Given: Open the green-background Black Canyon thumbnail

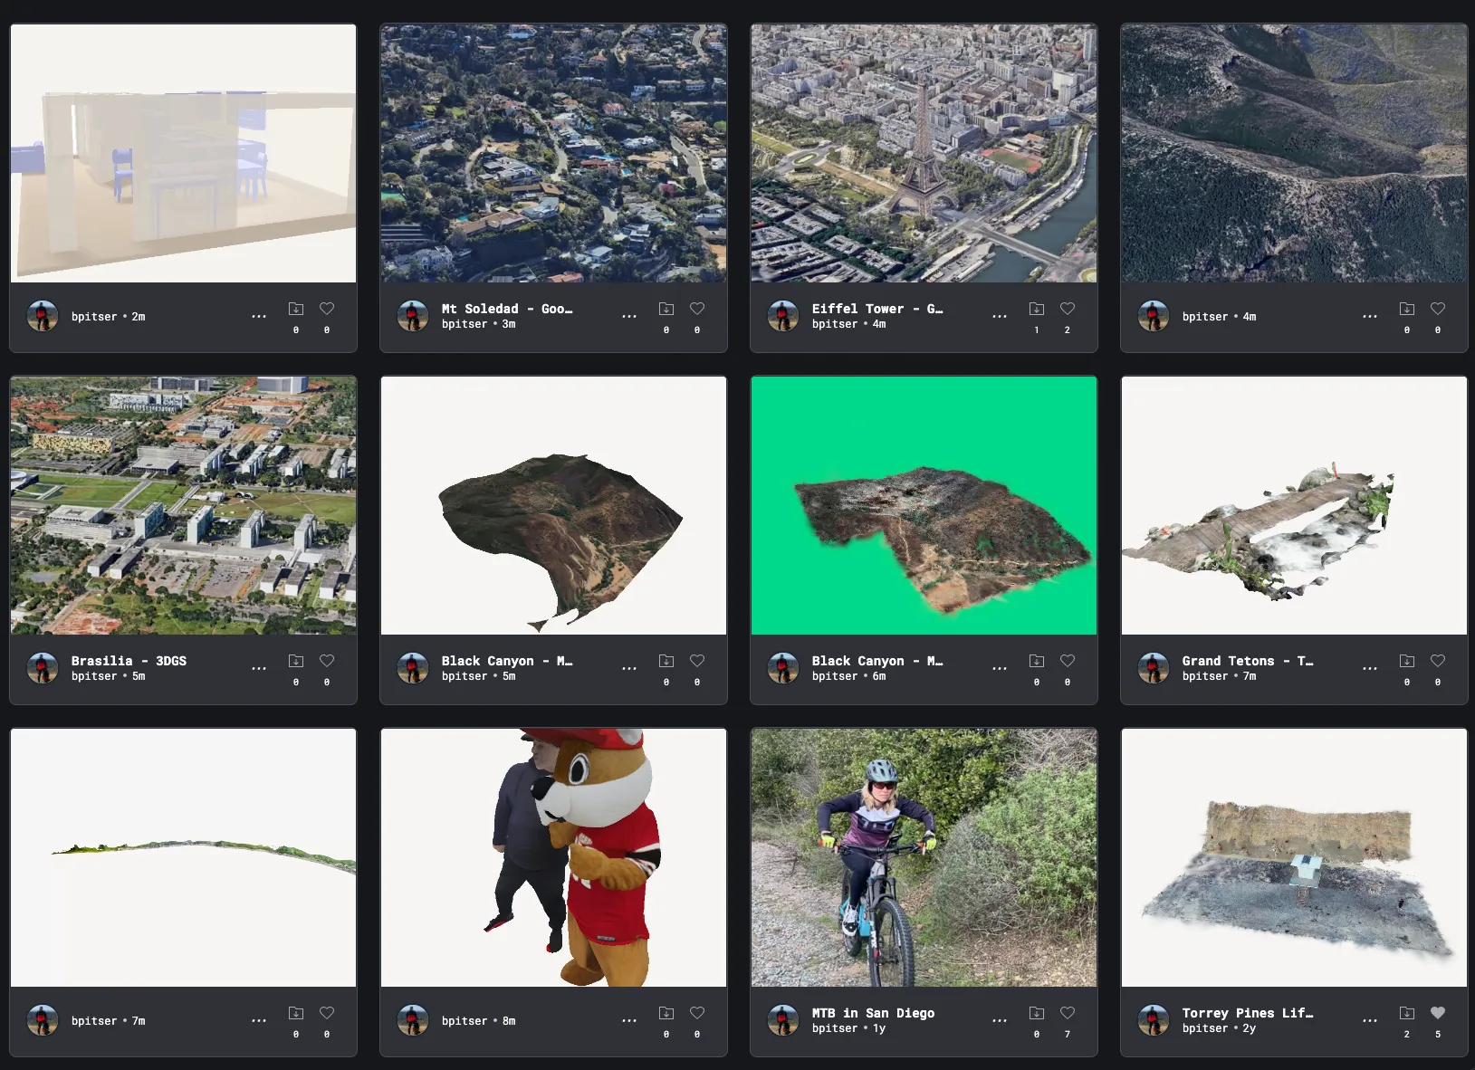Looking at the screenshot, I should click(924, 505).
